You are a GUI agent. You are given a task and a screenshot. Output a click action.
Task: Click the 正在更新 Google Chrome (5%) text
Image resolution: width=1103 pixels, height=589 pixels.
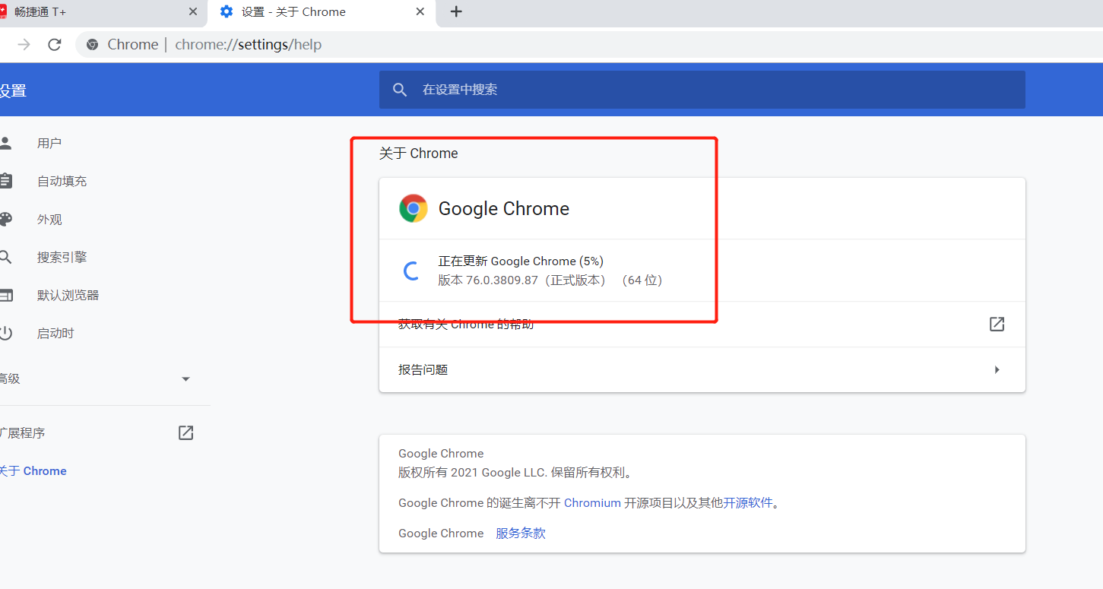(521, 261)
